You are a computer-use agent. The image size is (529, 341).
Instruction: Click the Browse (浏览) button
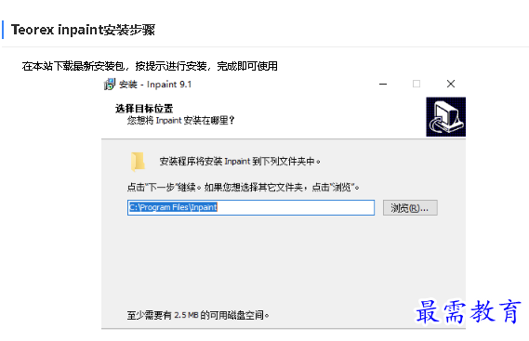(x=410, y=208)
